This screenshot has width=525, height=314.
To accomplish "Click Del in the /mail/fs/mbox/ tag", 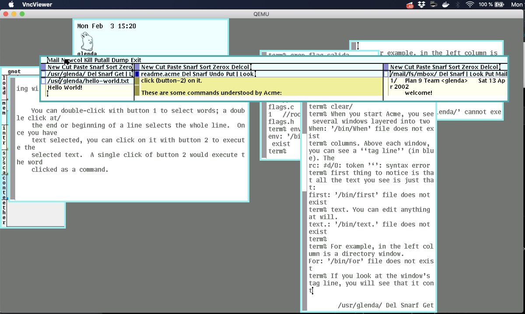I will pos(444,74).
